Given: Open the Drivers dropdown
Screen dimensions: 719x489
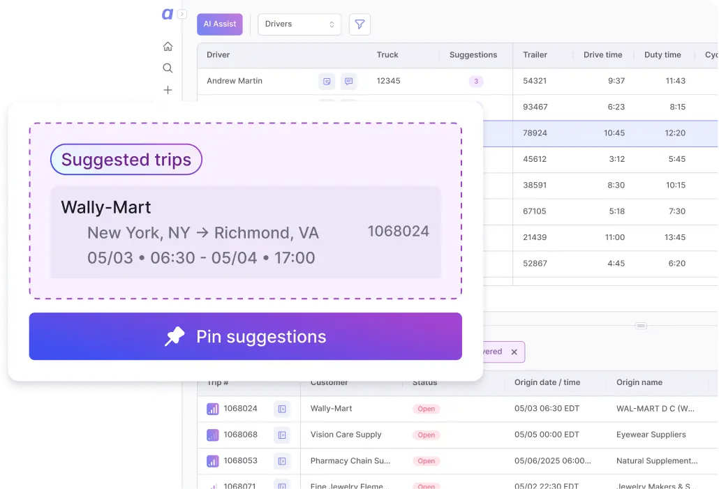Looking at the screenshot, I should pos(299,24).
